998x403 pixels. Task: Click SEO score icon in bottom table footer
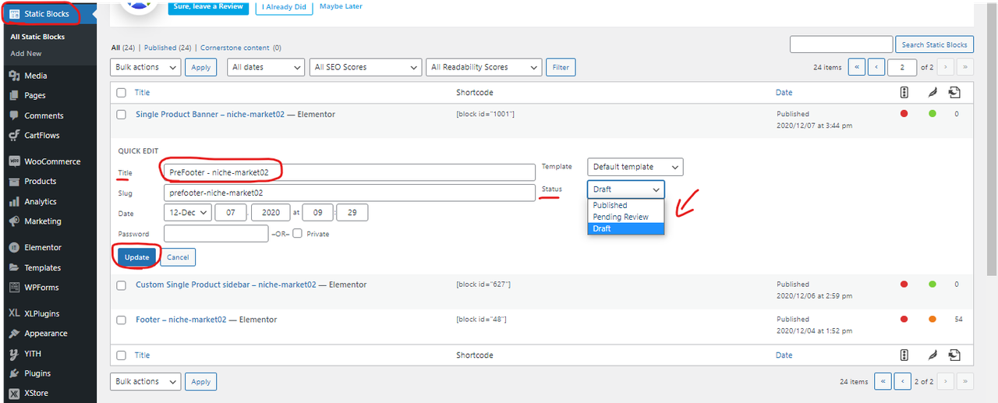904,355
